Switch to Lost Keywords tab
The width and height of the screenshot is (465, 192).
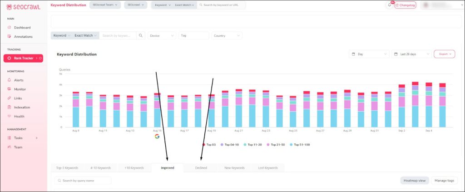coord(268,167)
